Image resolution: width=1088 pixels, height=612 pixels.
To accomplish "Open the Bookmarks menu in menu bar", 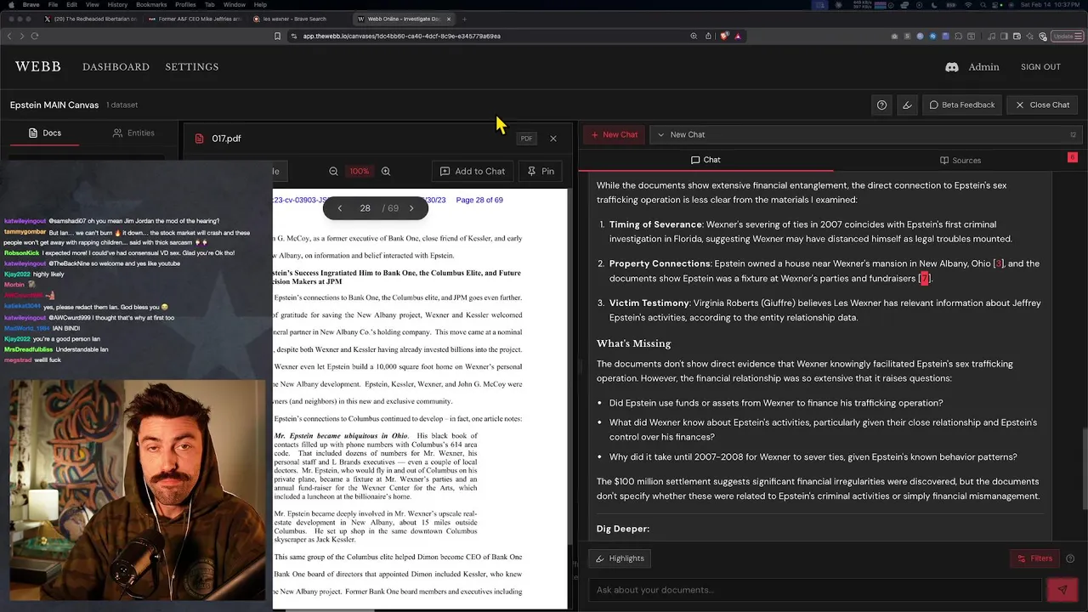I will 151,5.
